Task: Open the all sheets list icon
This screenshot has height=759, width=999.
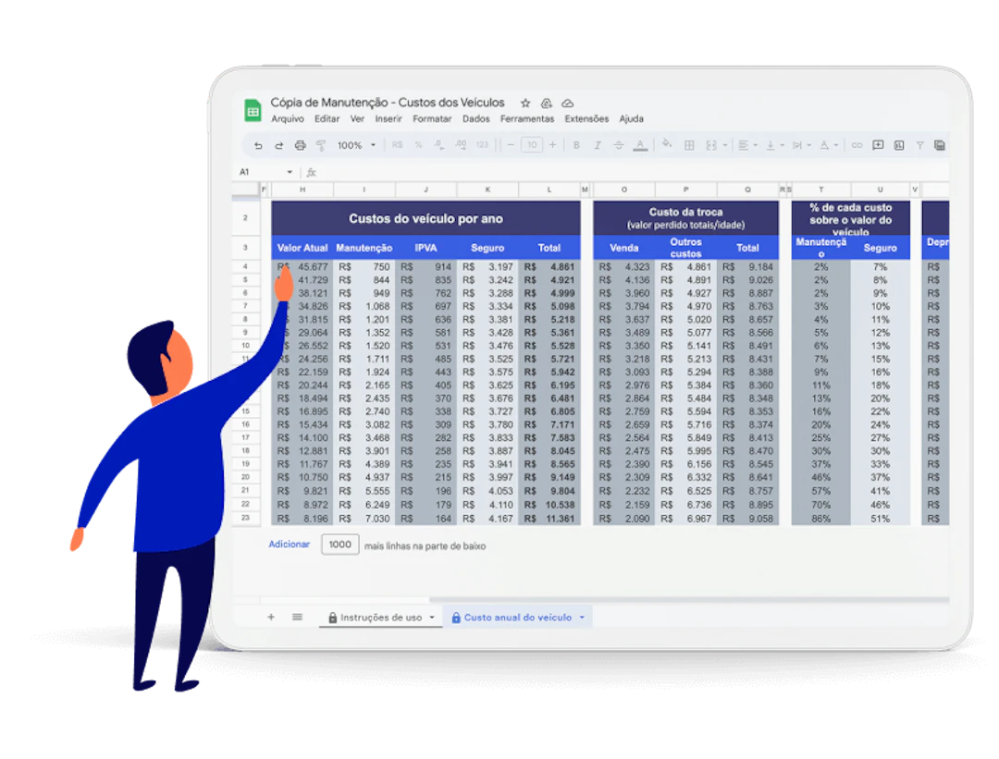Action: pos(298,617)
